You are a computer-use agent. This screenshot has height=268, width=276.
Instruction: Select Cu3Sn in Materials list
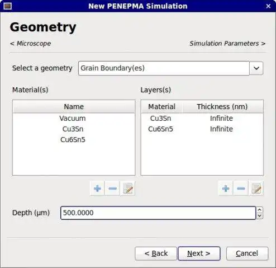(x=74, y=129)
